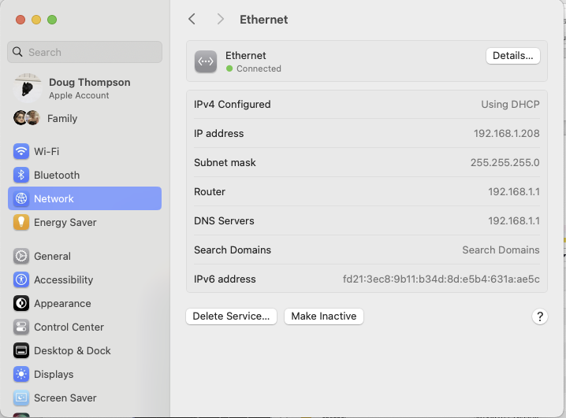This screenshot has width=566, height=418.
Task: Open the Appearance icon in sidebar
Action: tap(21, 303)
